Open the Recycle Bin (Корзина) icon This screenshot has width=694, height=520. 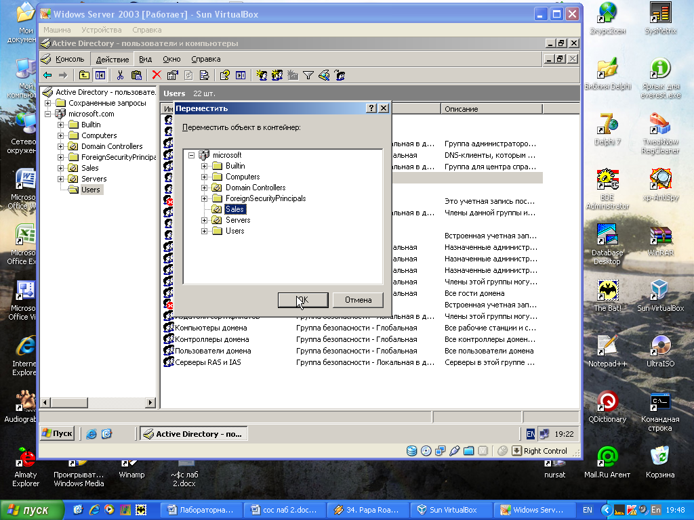tap(660, 462)
